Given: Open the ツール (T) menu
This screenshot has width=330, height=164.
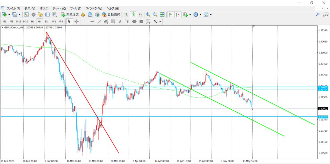Looking at the screenshot, I should pyautogui.click(x=76, y=9).
